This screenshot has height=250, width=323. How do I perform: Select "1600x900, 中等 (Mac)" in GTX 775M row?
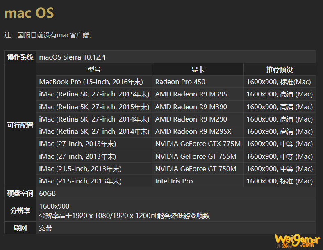pyautogui.click(x=280, y=144)
